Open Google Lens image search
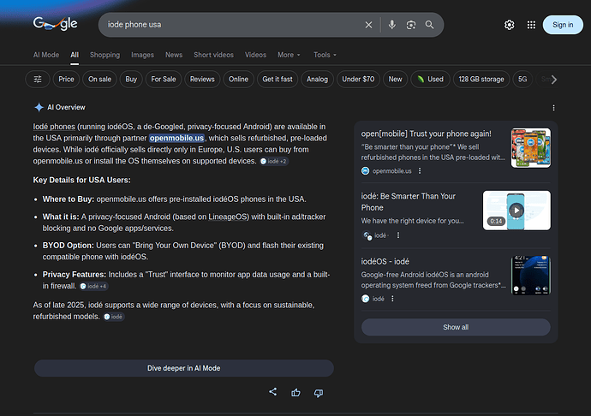Image resolution: width=591 pixels, height=416 pixels. pos(411,25)
